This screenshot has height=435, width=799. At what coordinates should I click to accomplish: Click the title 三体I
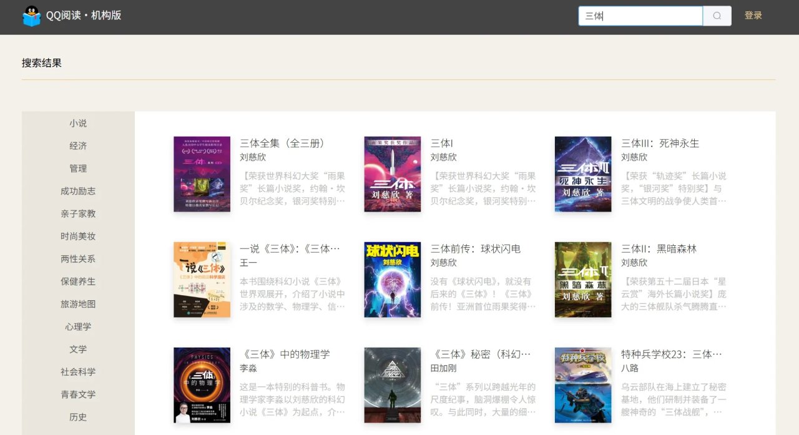[x=442, y=143]
